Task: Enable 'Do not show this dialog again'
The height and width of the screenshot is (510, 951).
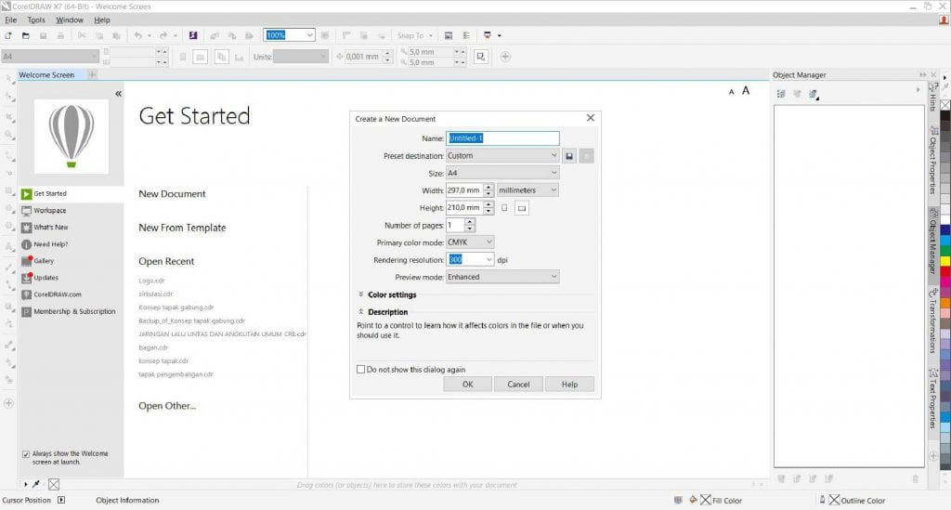Action: 361,369
